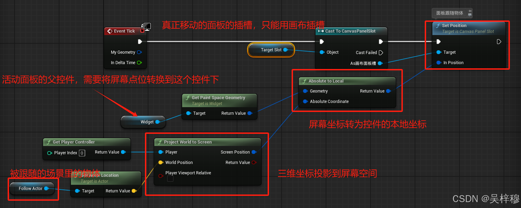This screenshot has width=521, height=208.
Task: Click the Player input pin
Action: point(161,152)
